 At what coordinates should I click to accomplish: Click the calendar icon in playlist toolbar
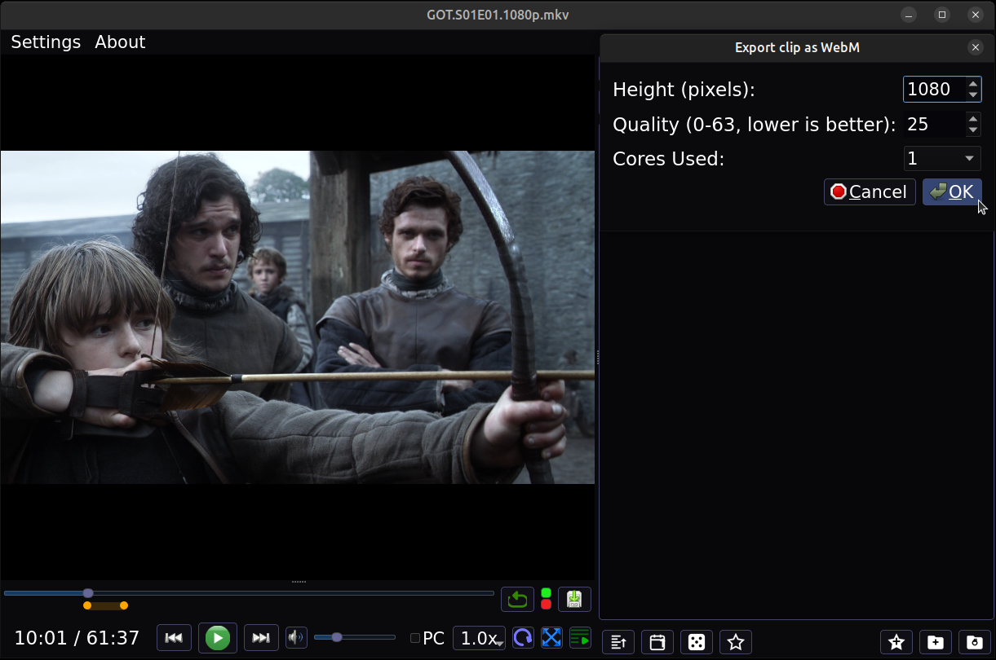click(x=657, y=642)
